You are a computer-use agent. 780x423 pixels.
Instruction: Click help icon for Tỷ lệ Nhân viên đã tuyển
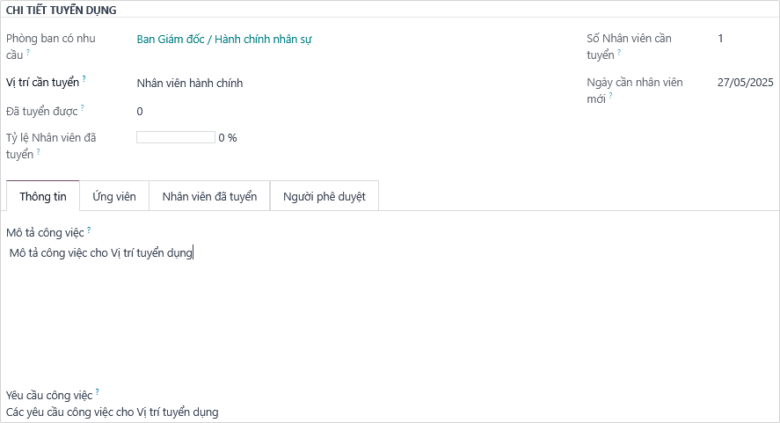39,151
